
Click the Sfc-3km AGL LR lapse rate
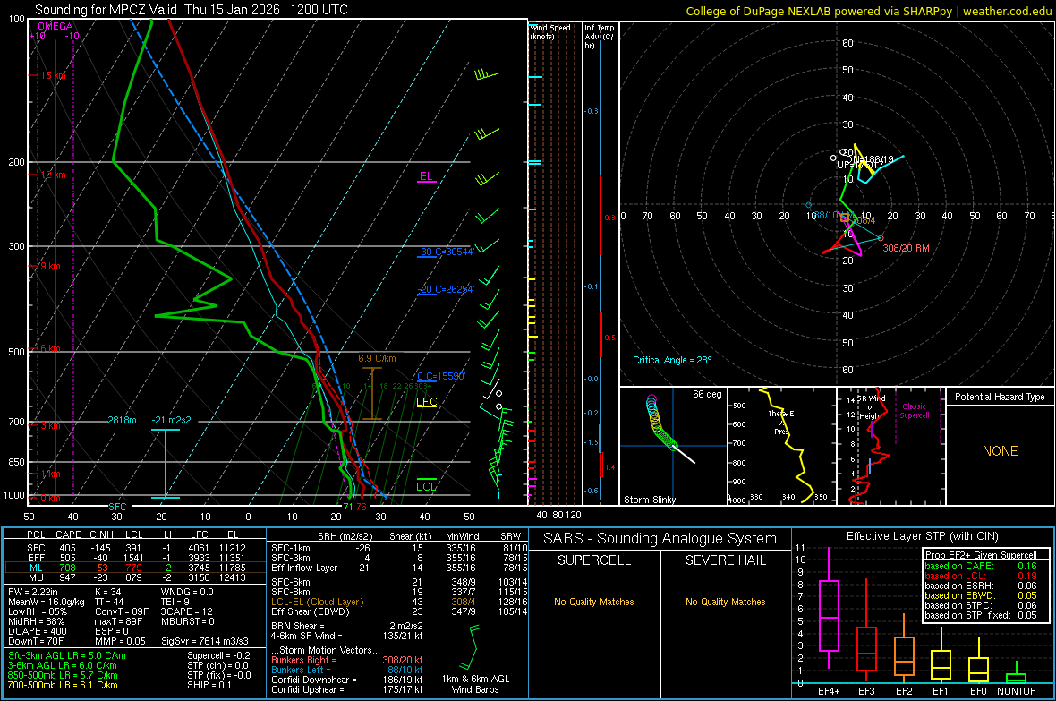(67, 656)
